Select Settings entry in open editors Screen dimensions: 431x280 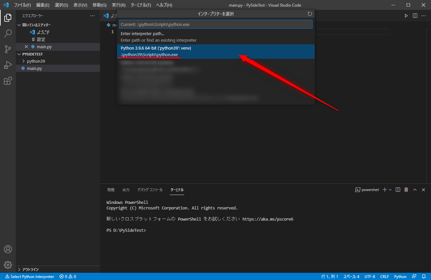tap(58, 39)
